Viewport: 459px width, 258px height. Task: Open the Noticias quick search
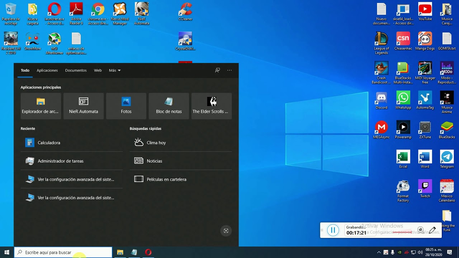181,161
